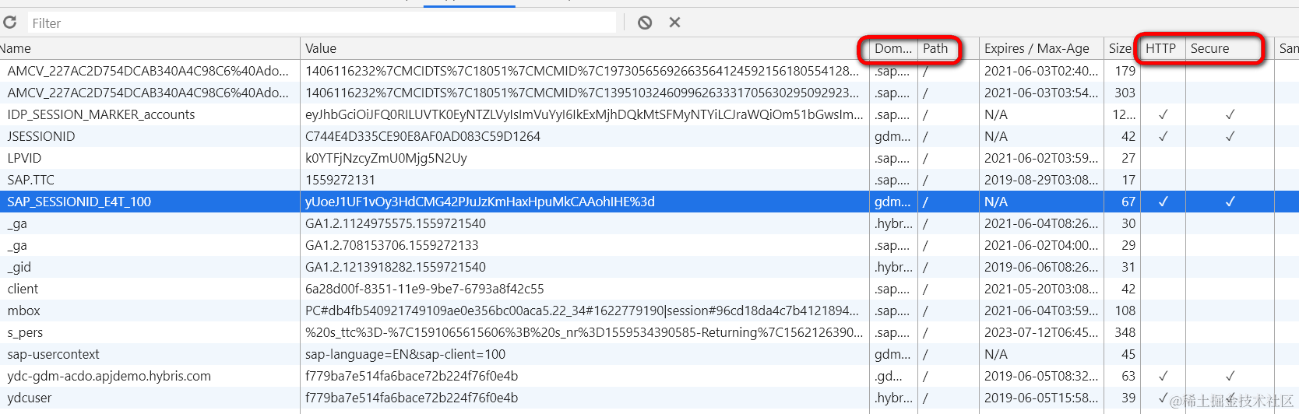Click the selected SAP_SESSIONID value yUoeJ1UF1vOy3...

(x=480, y=202)
